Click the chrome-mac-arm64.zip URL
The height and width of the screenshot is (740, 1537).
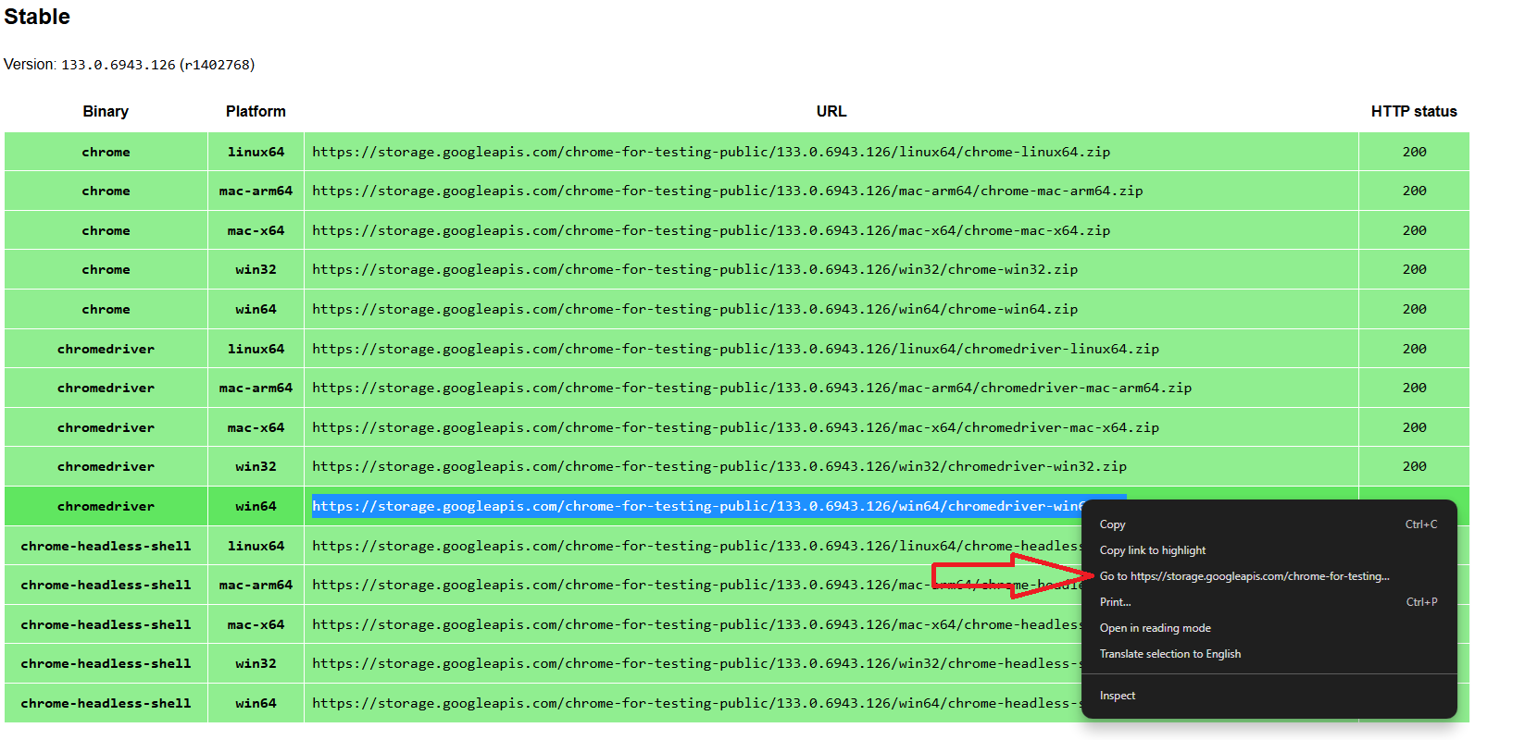[x=727, y=191]
